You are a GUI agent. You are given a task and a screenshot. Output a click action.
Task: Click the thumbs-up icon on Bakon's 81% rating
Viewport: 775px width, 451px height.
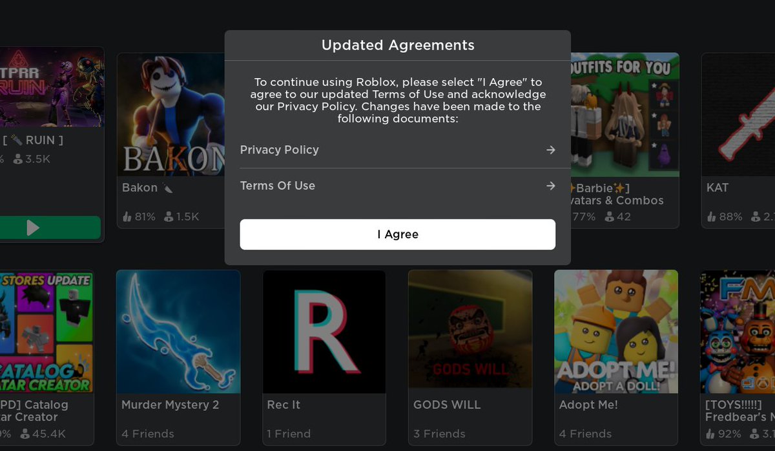tap(127, 217)
